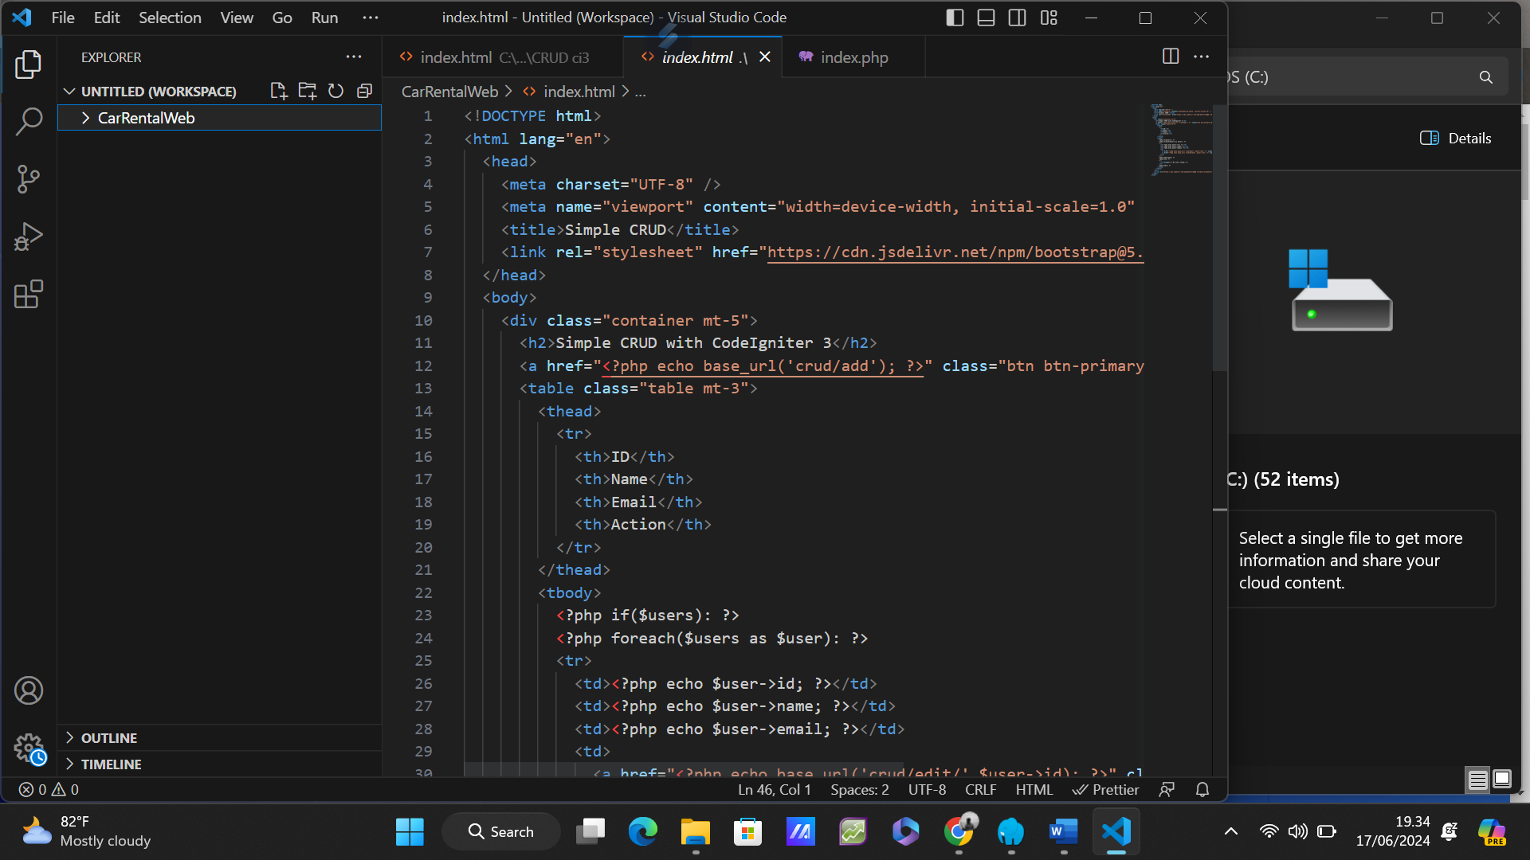Click the VS Code logo icon
The image size is (1530, 860).
(22, 18)
